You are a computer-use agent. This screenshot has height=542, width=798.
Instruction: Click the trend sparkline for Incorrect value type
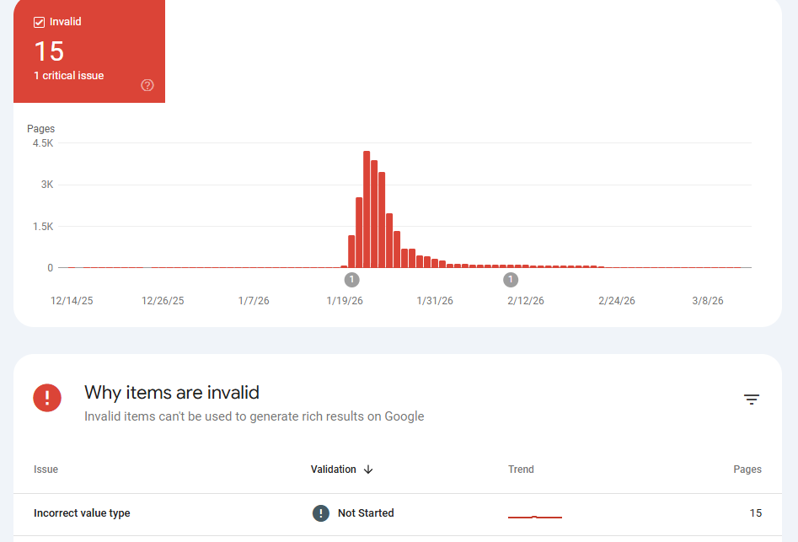(x=534, y=516)
